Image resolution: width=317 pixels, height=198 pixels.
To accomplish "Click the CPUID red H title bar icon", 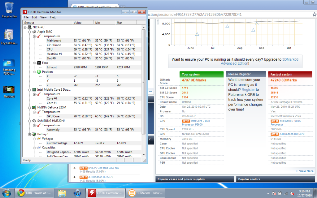I will [25, 12].
